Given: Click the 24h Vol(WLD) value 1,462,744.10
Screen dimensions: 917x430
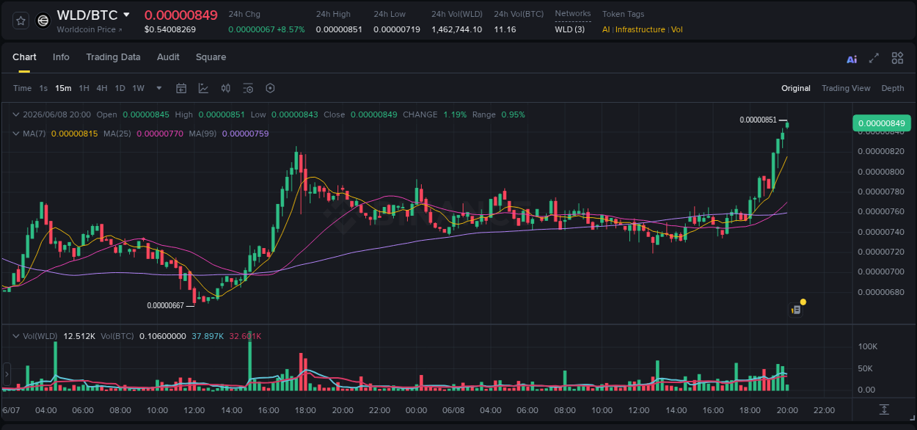Looking at the screenshot, I should coord(456,29).
